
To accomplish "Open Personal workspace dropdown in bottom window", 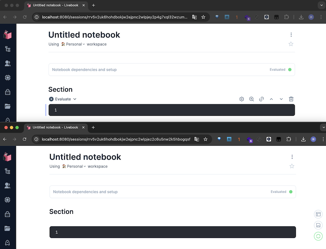I will [74, 166].
